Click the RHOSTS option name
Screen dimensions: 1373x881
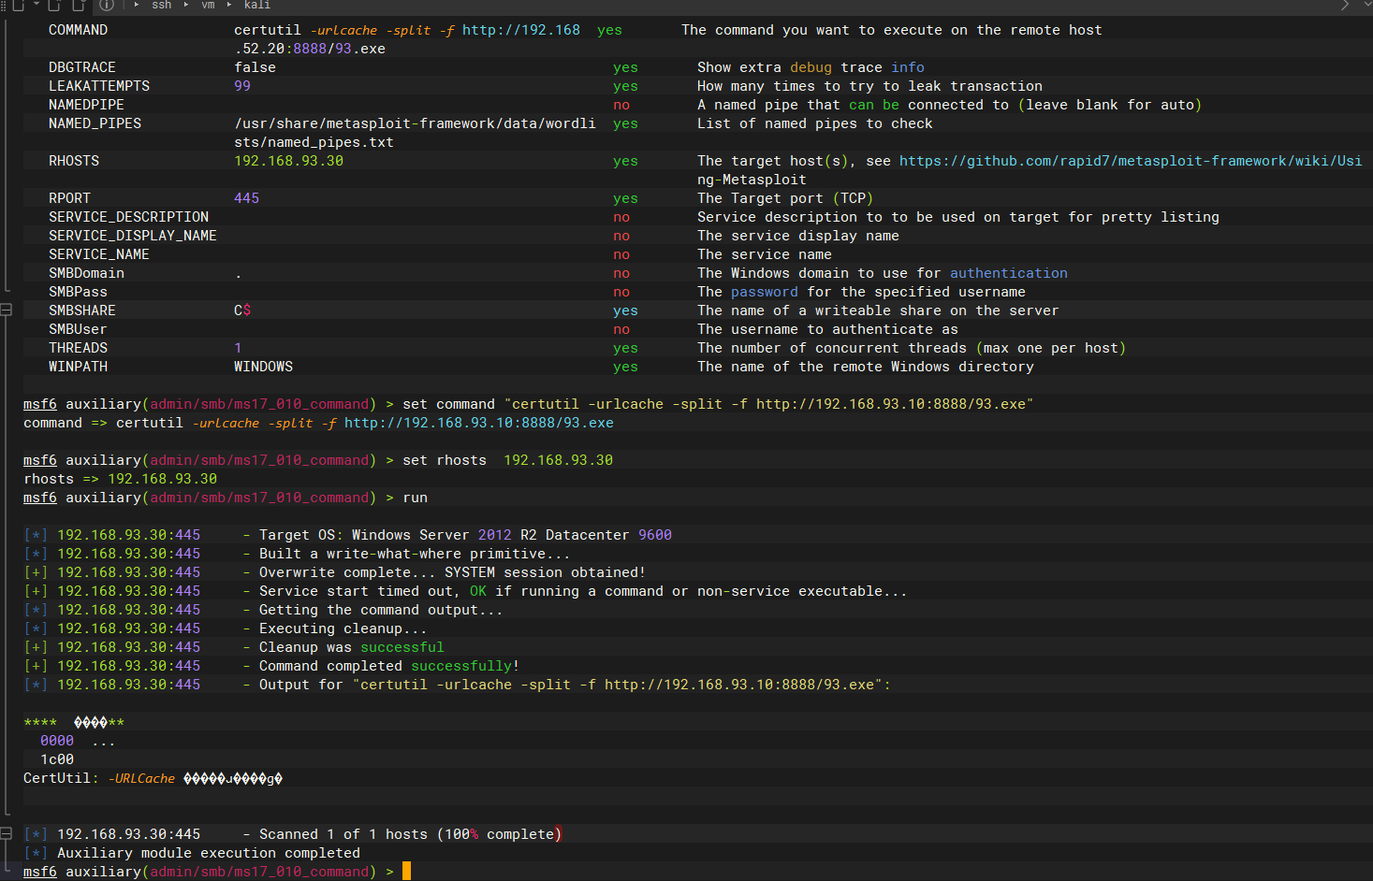pyautogui.click(x=74, y=161)
